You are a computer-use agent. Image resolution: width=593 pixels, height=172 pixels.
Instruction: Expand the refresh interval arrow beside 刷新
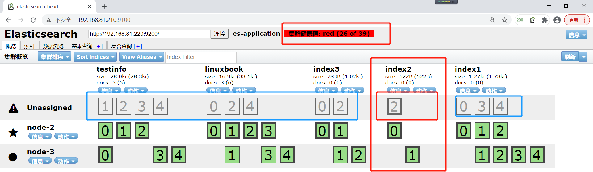tap(583, 57)
